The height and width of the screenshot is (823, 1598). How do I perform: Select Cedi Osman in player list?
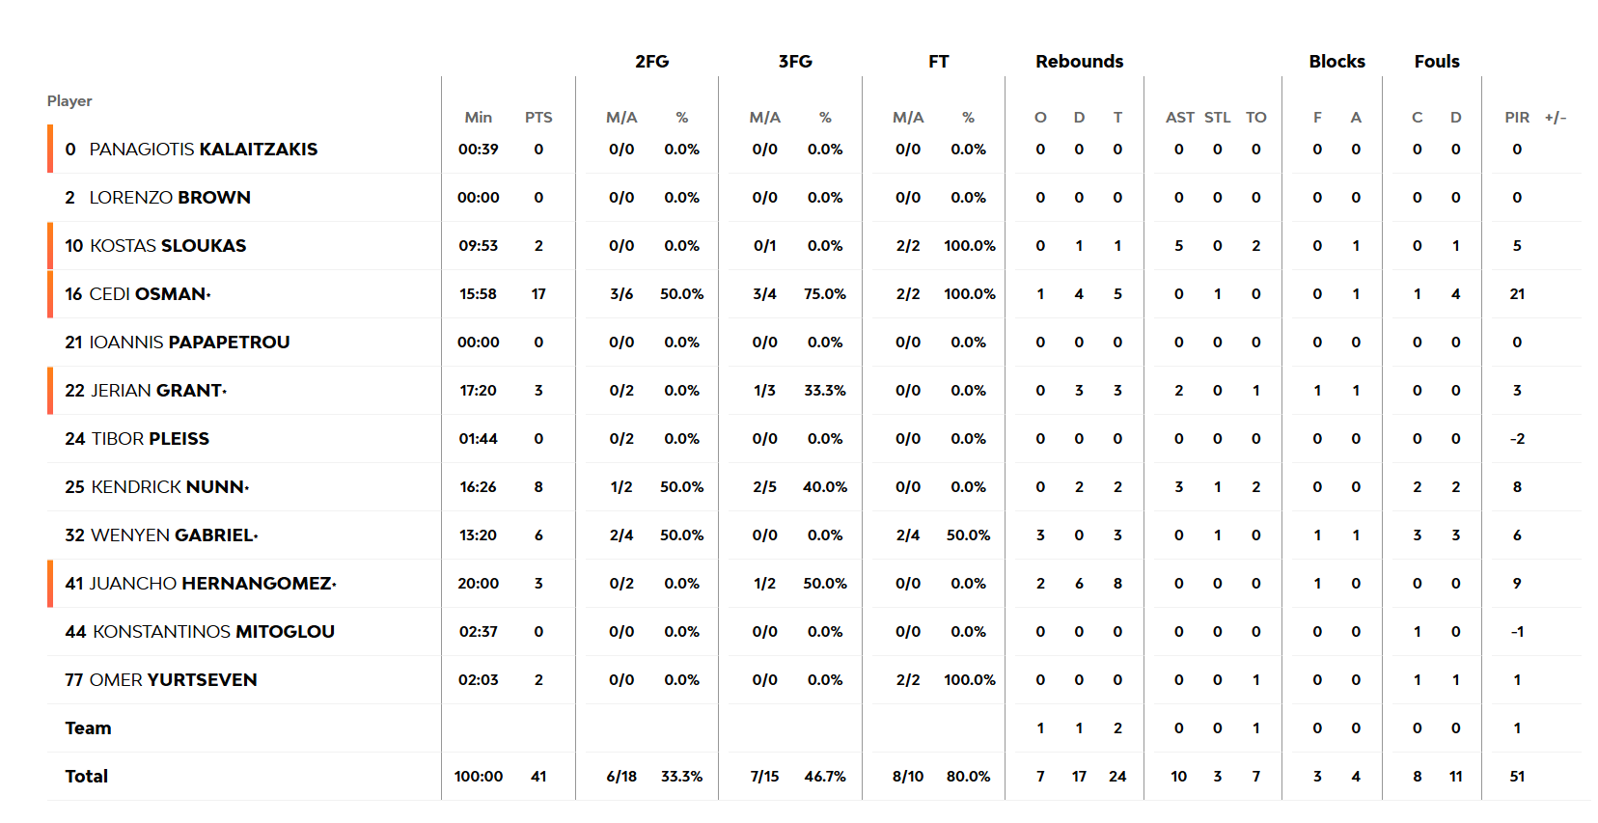click(x=148, y=294)
